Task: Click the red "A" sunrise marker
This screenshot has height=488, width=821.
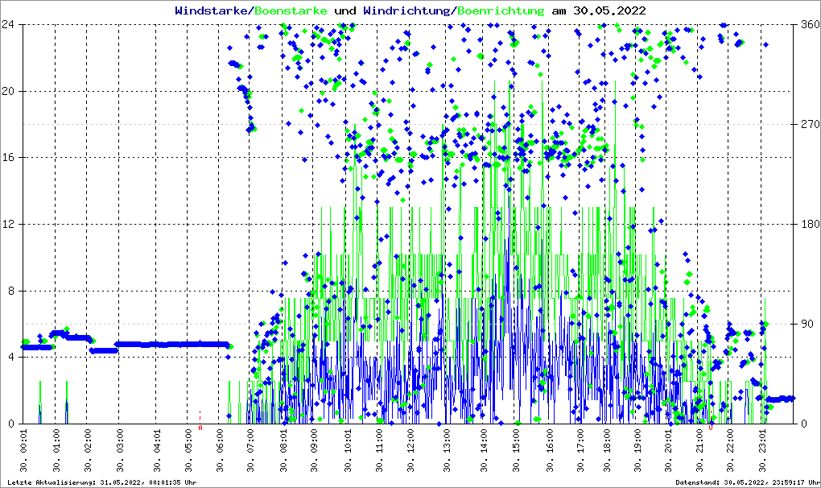Action: 200,428
